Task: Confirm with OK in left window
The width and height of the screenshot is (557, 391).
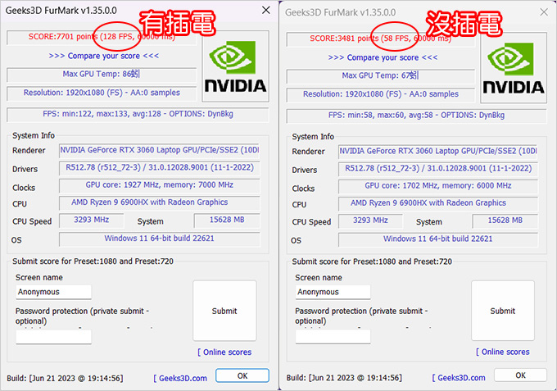Action: (242, 375)
